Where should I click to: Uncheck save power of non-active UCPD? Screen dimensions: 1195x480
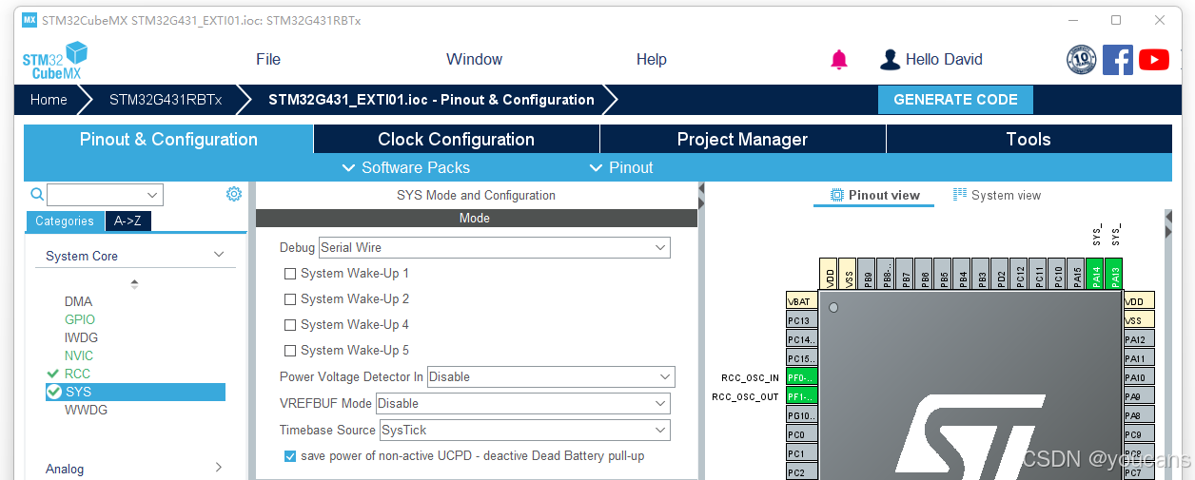pyautogui.click(x=290, y=456)
